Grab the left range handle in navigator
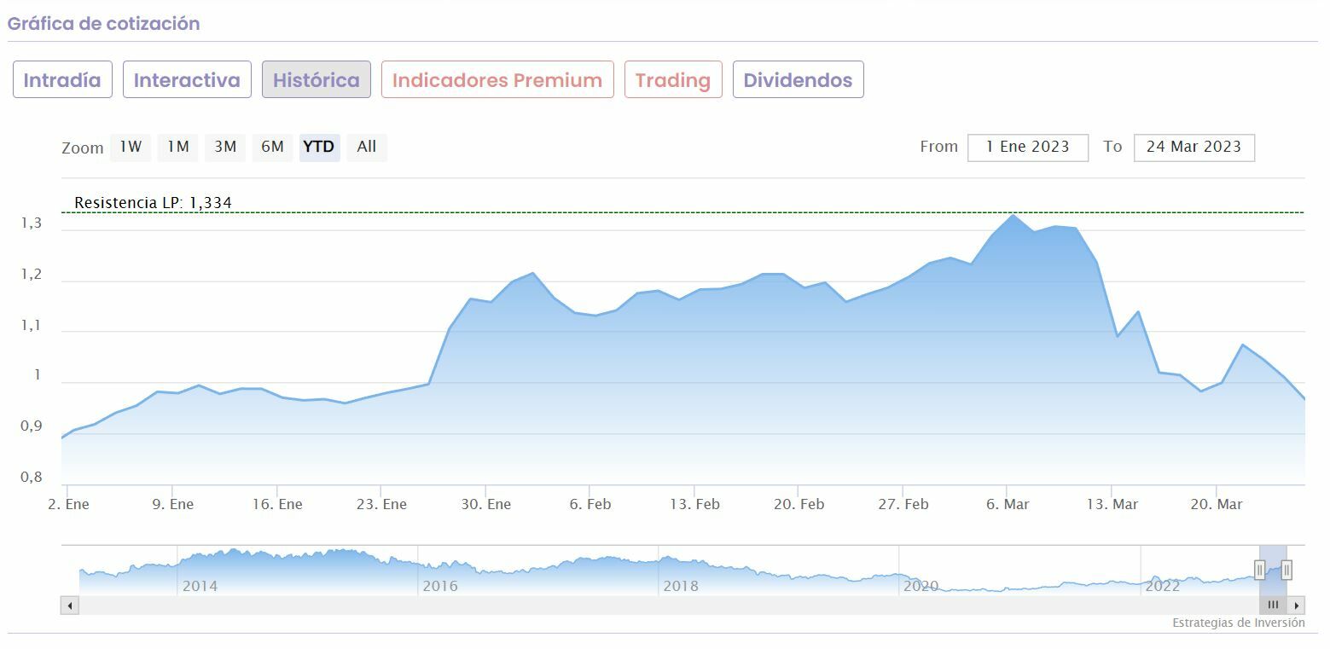 click(x=1259, y=570)
